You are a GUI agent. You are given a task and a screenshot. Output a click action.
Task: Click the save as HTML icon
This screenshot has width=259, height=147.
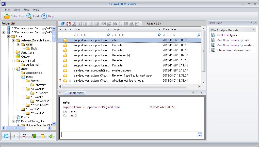(x=132, y=24)
